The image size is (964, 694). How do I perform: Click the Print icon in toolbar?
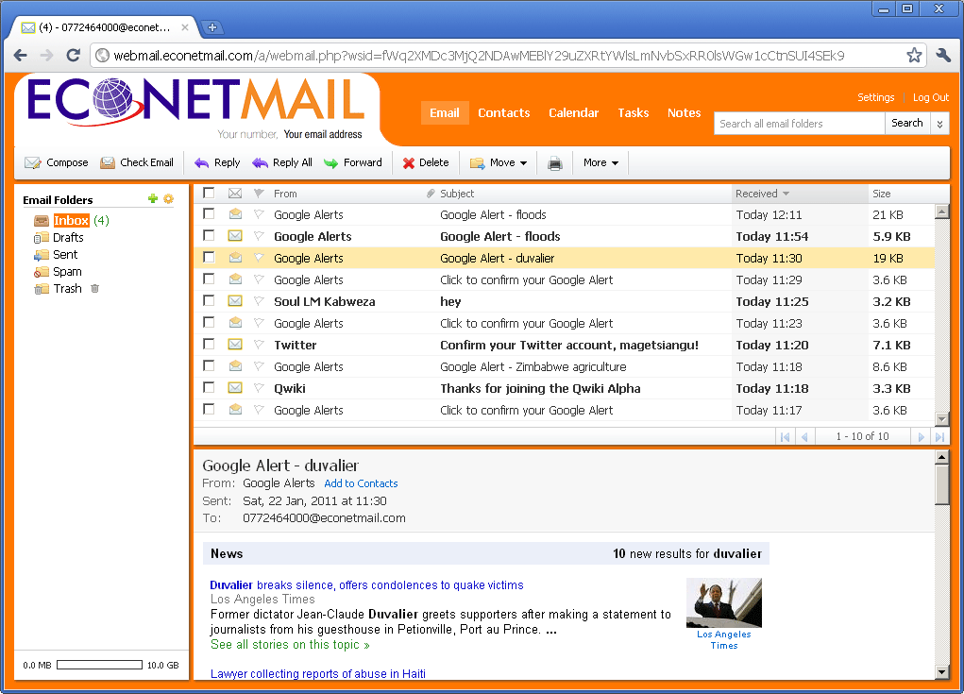click(x=554, y=163)
